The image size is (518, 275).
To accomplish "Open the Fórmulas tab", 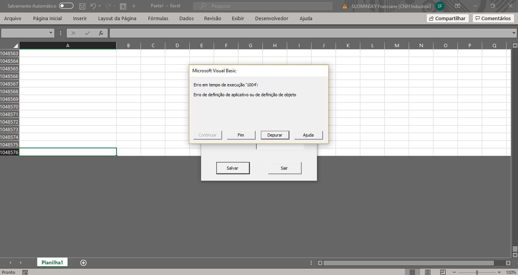I will tap(158, 18).
